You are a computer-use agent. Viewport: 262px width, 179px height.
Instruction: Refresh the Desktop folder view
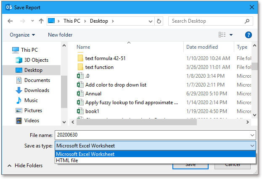159,21
